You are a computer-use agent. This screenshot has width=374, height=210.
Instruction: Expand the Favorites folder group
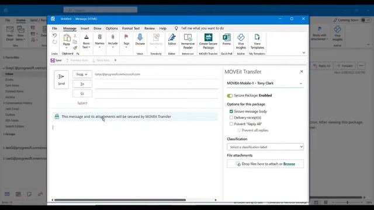[4, 57]
